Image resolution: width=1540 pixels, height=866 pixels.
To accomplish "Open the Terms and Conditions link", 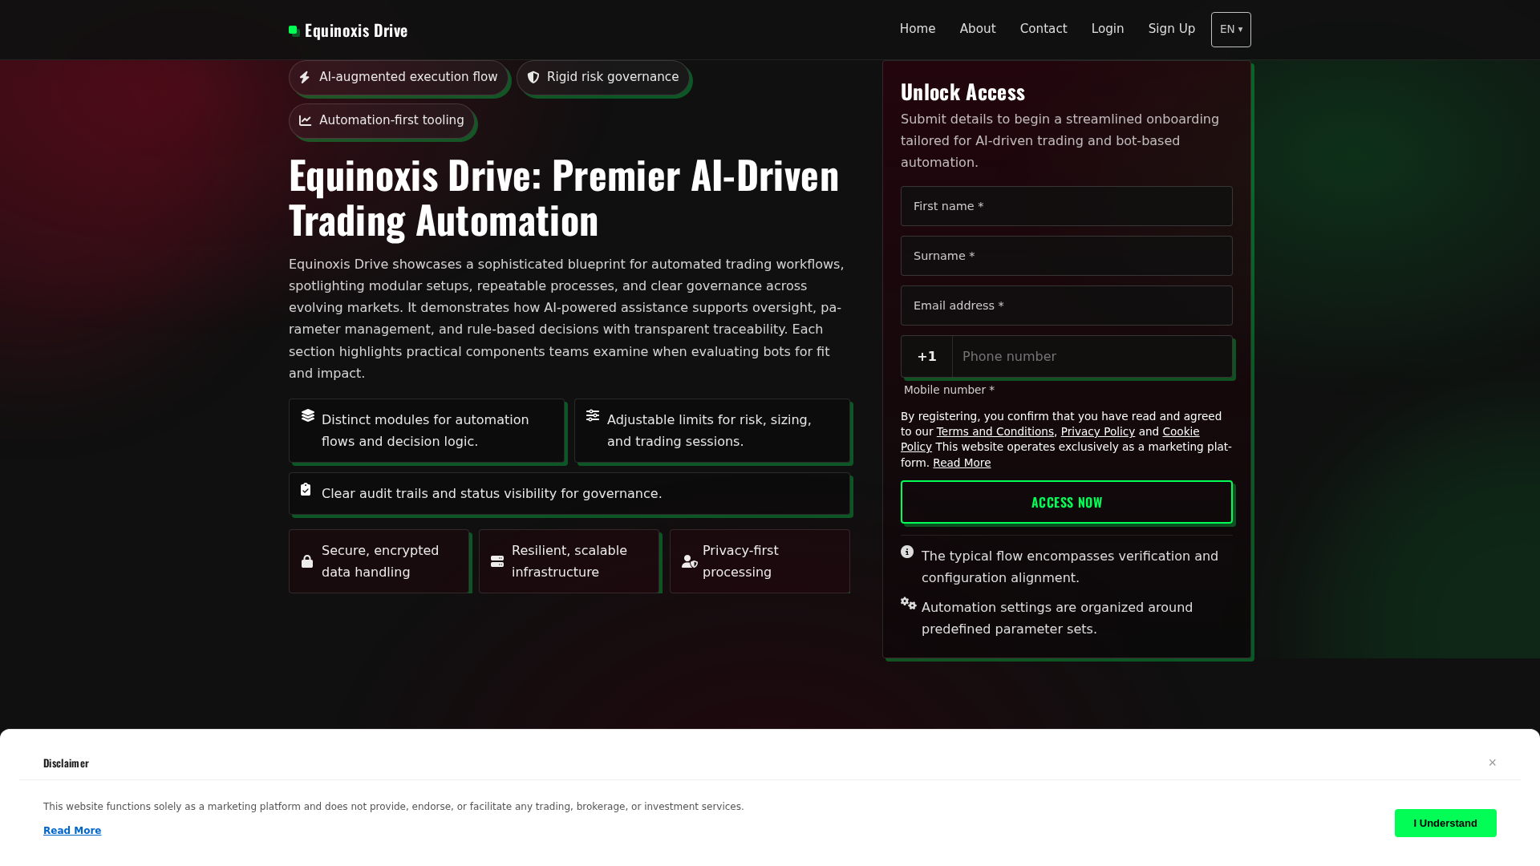I will coord(995,431).
